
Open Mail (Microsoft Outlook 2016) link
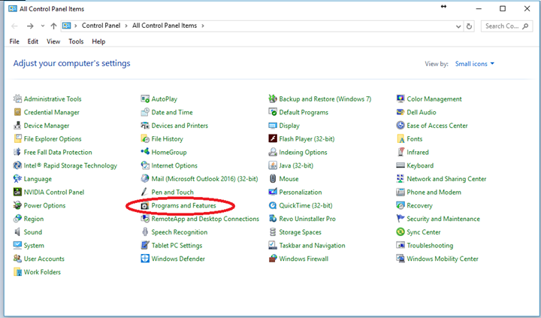[x=204, y=179]
